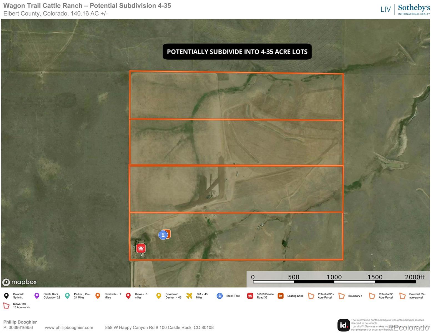Viewport: 431px width, 333px height.
Task: Click the orange Loafing Shed marker behind stock tank
Action: point(168,234)
